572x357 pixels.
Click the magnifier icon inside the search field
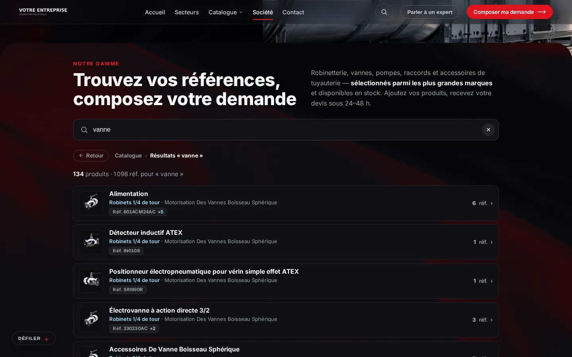point(84,130)
